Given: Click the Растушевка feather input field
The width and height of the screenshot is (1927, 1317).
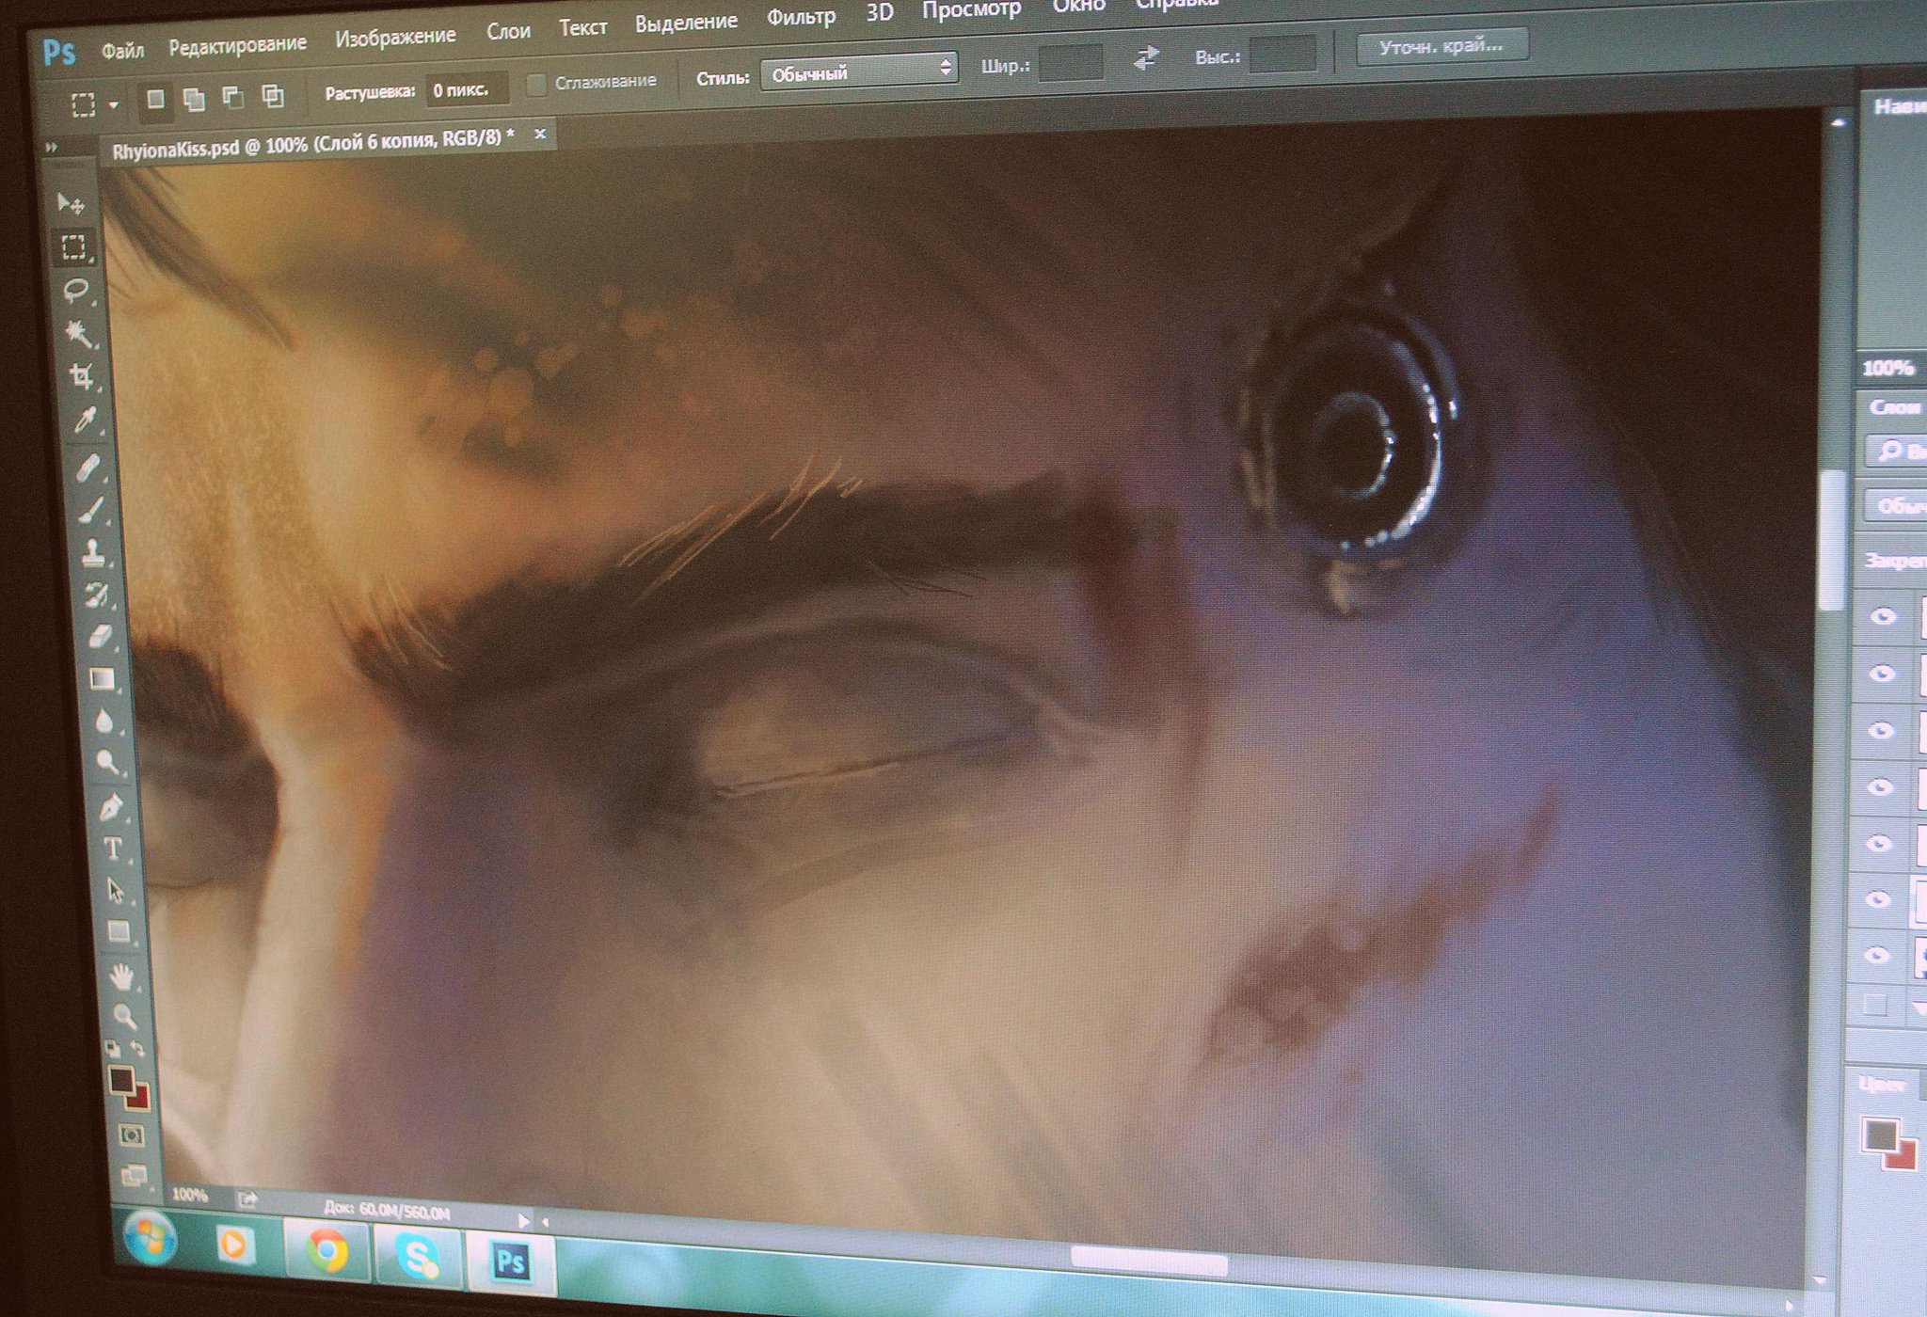Looking at the screenshot, I should click(x=467, y=90).
